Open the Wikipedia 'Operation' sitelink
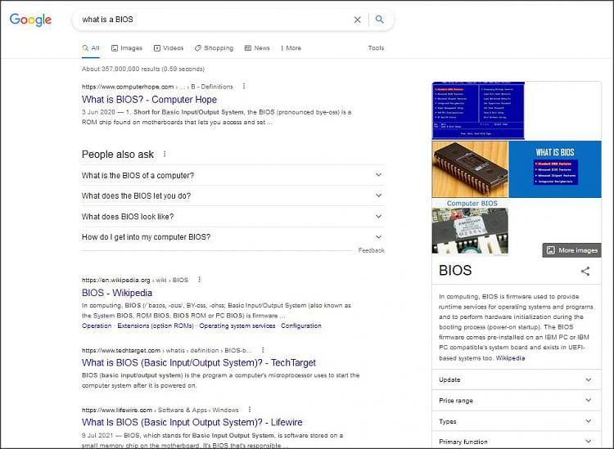This screenshot has width=614, height=449. point(97,326)
